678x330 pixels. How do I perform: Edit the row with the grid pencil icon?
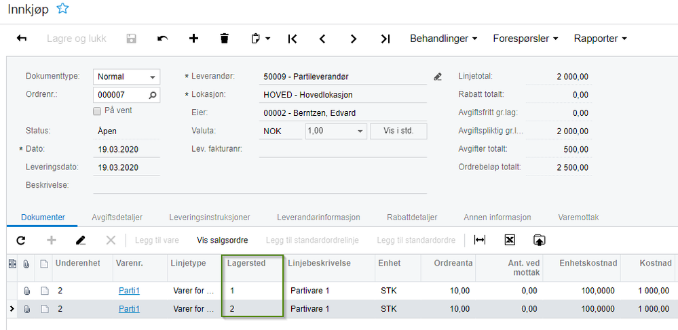[x=81, y=240]
